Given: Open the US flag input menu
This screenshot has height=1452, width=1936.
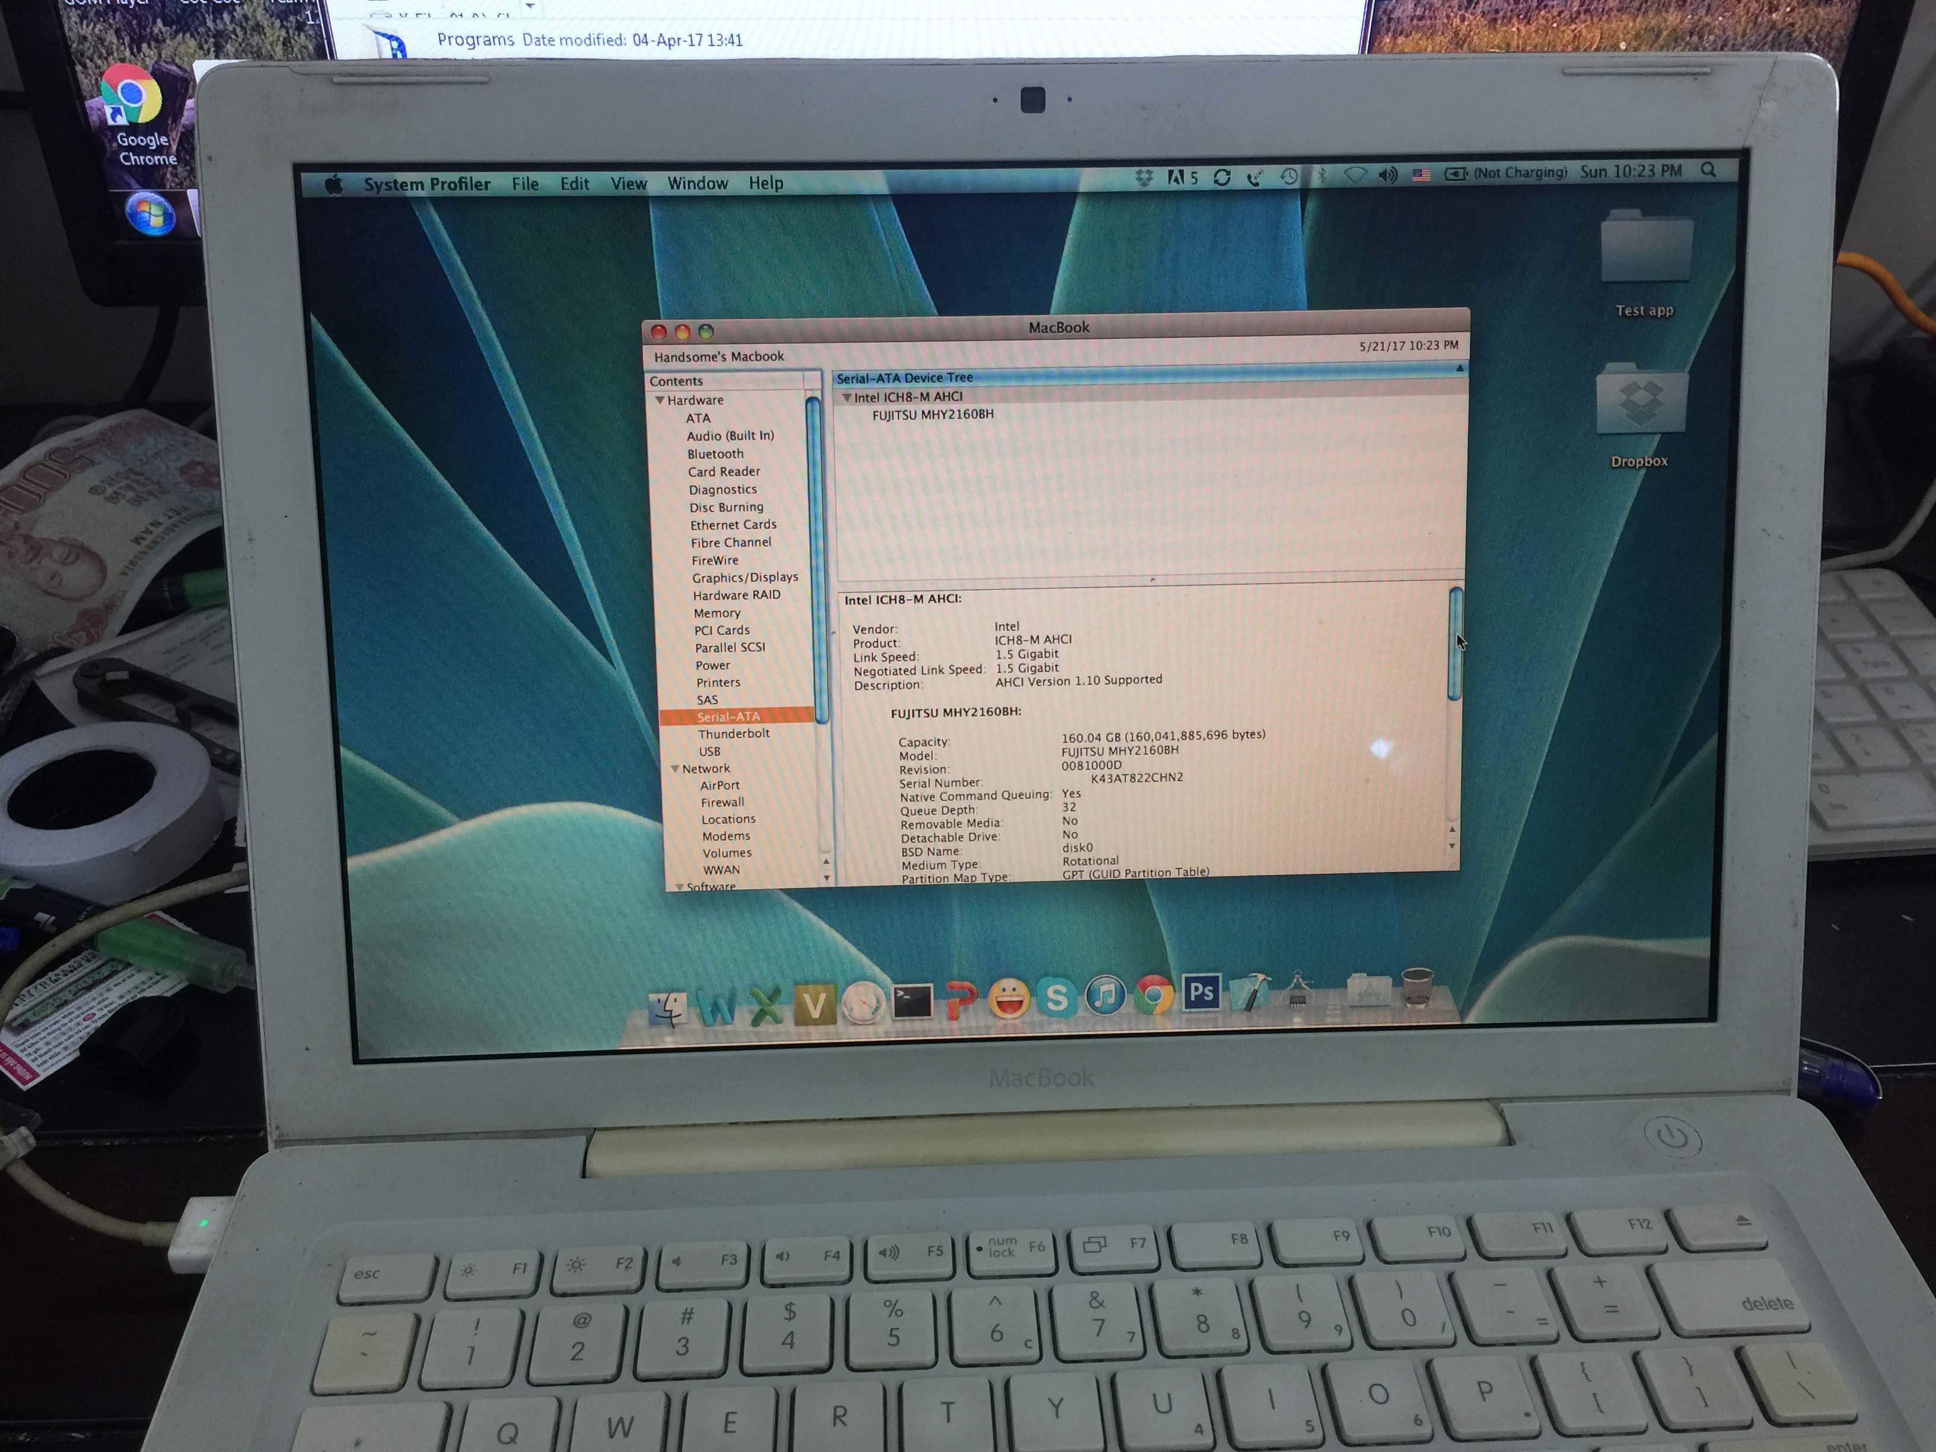Looking at the screenshot, I should [1422, 175].
